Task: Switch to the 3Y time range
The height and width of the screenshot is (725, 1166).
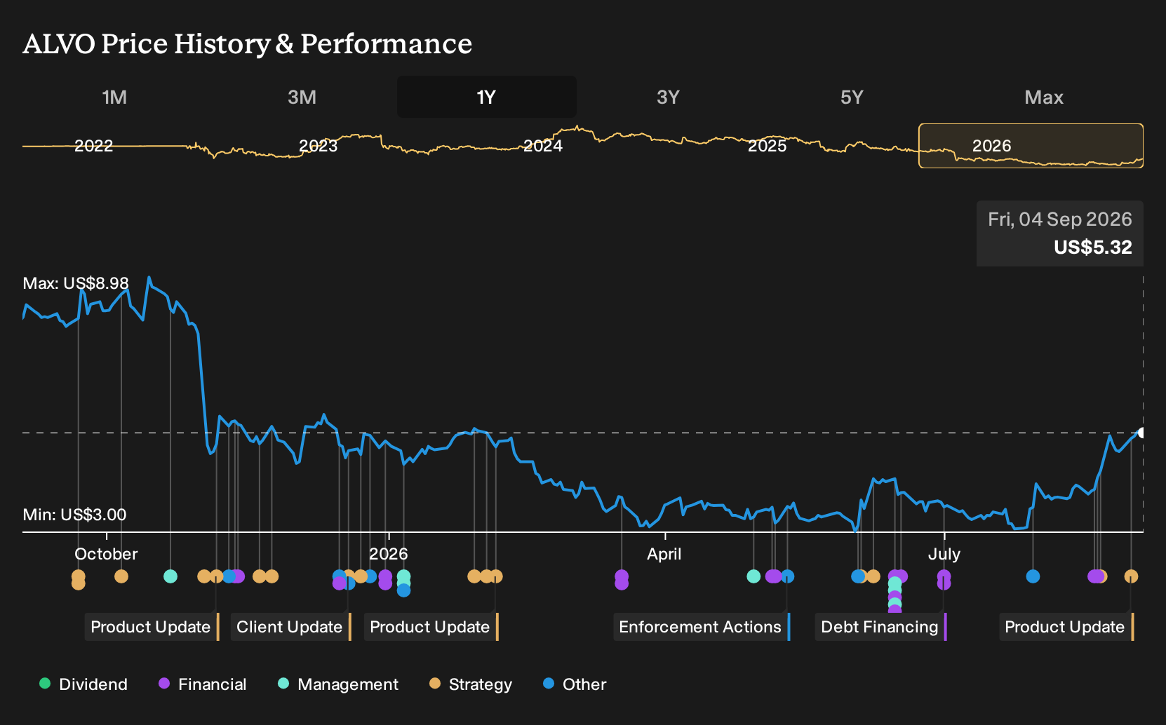Action: click(x=668, y=97)
